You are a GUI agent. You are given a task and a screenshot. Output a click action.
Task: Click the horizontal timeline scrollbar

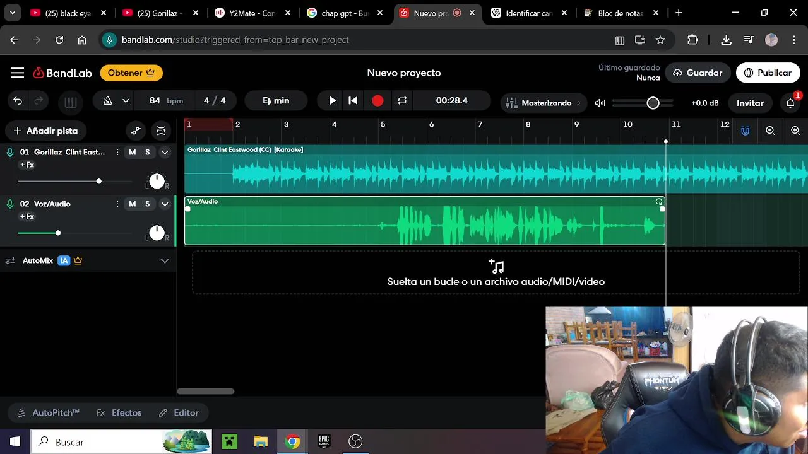(x=205, y=392)
